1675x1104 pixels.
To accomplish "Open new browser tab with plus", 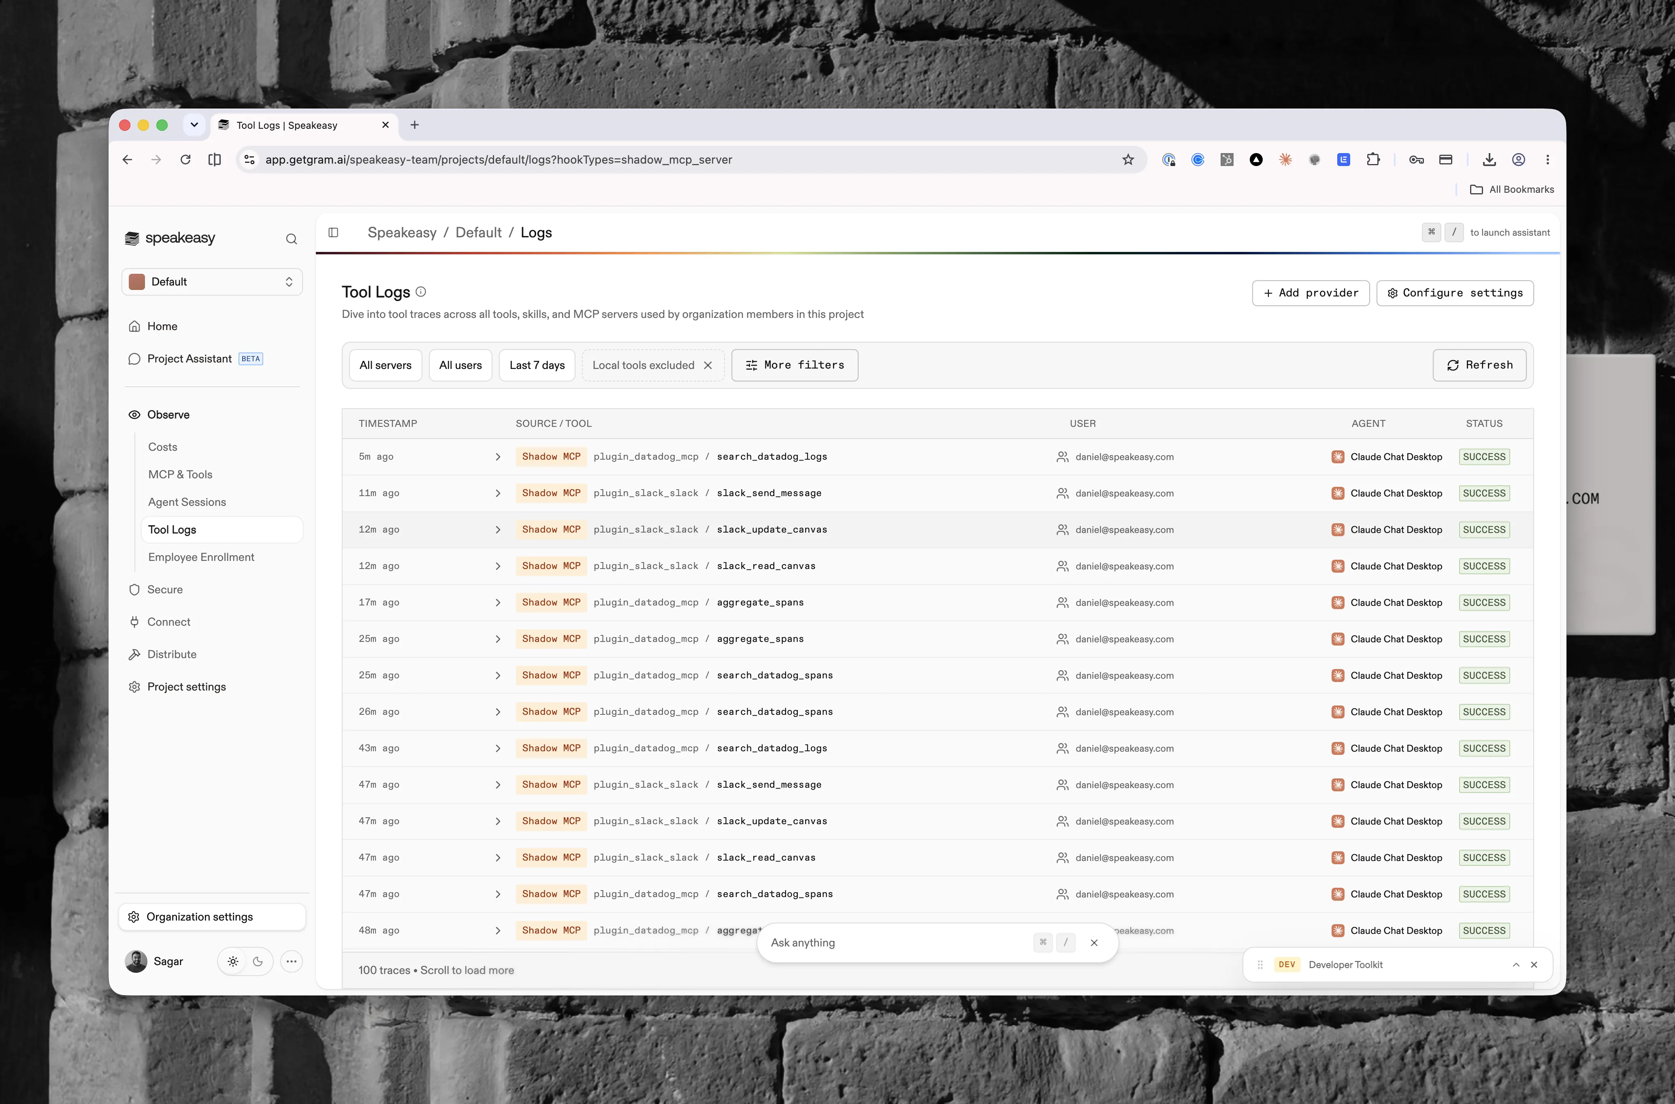I will [415, 125].
